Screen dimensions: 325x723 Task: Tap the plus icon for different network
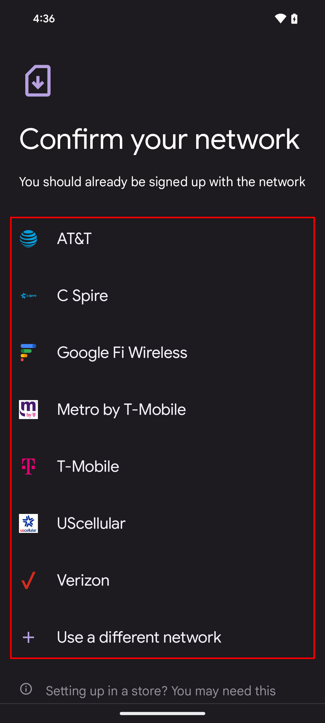28,637
